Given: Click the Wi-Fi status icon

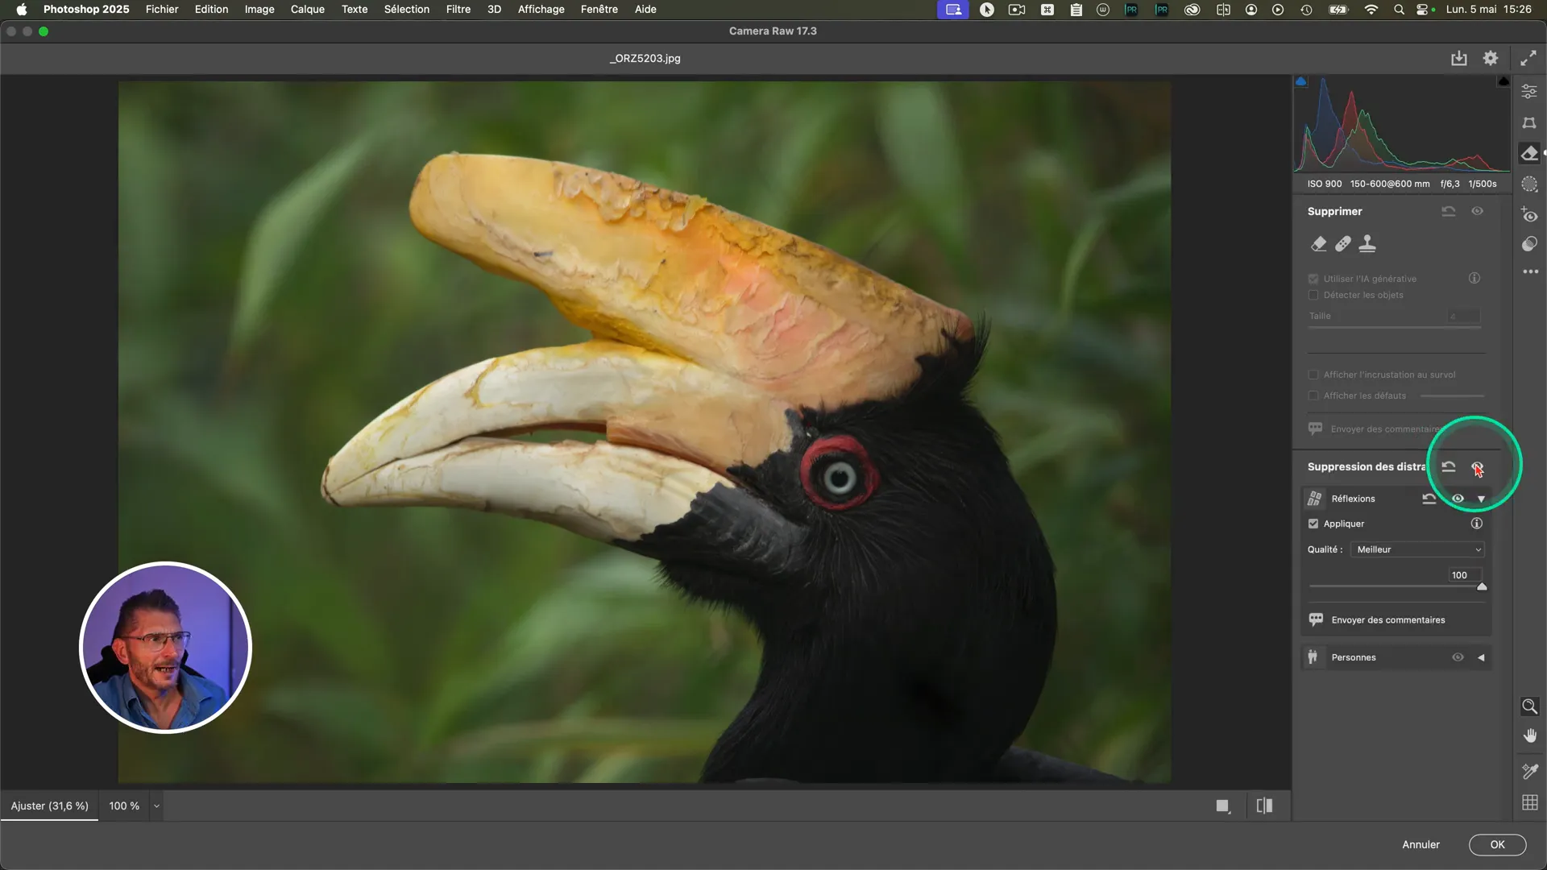Looking at the screenshot, I should pos(1371,10).
